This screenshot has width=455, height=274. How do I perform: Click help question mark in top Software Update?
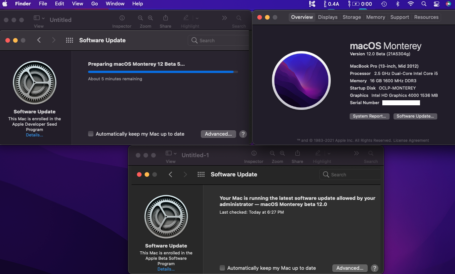pyautogui.click(x=243, y=134)
